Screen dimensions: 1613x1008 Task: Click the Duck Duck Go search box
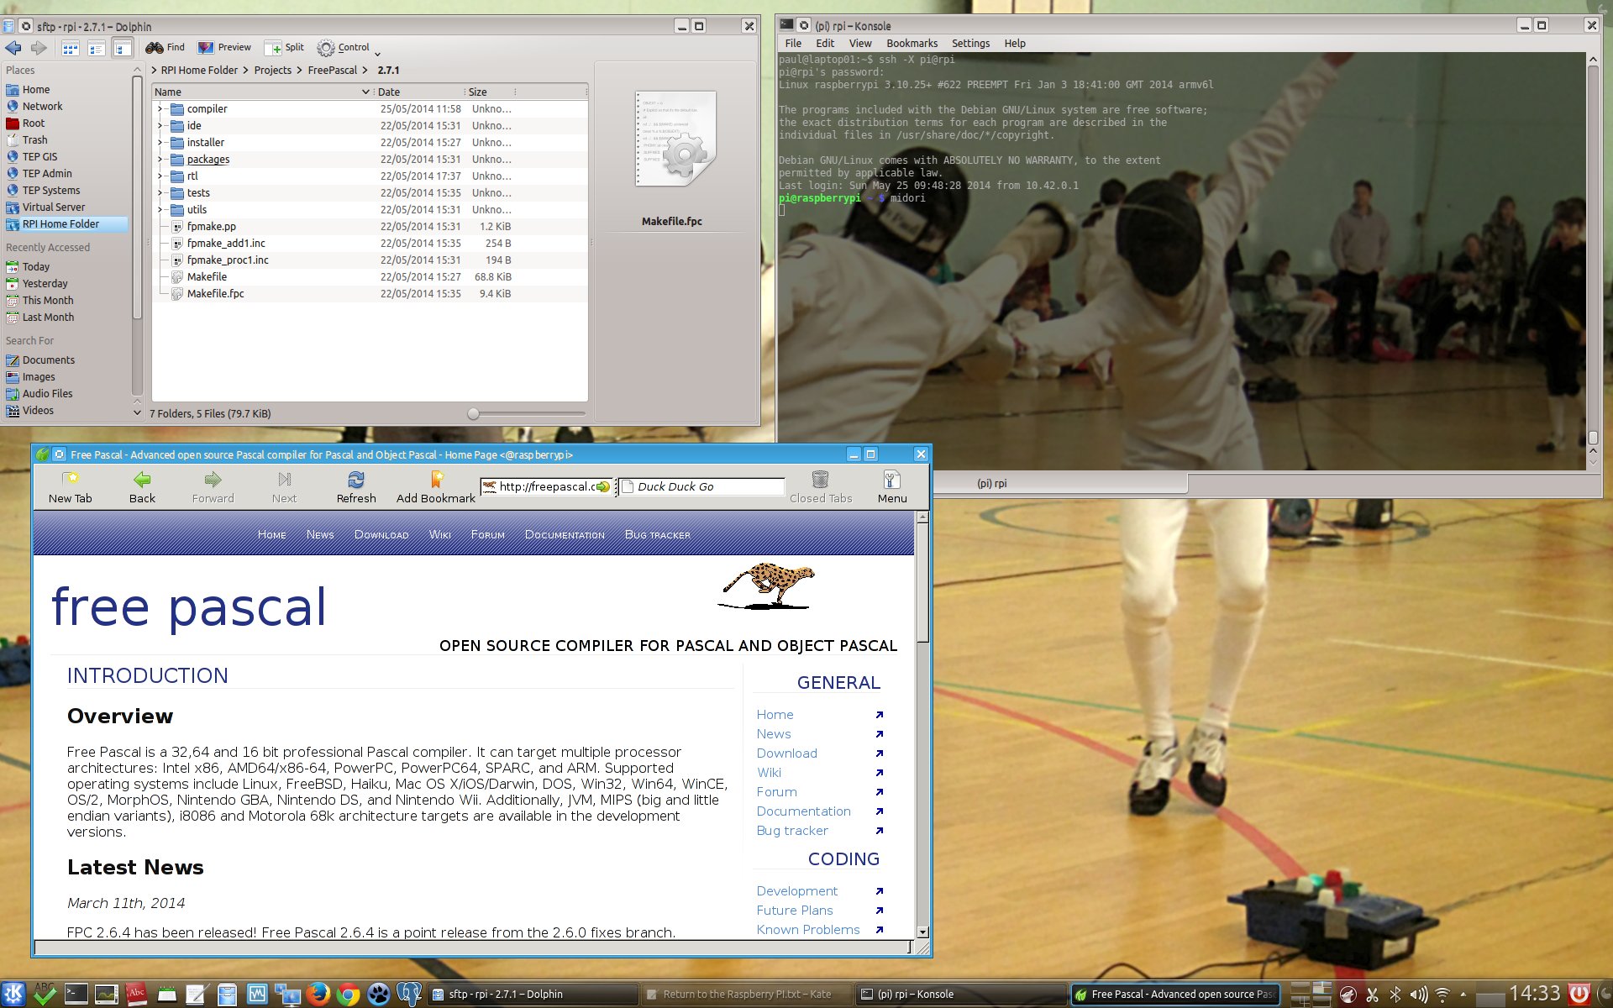702,486
